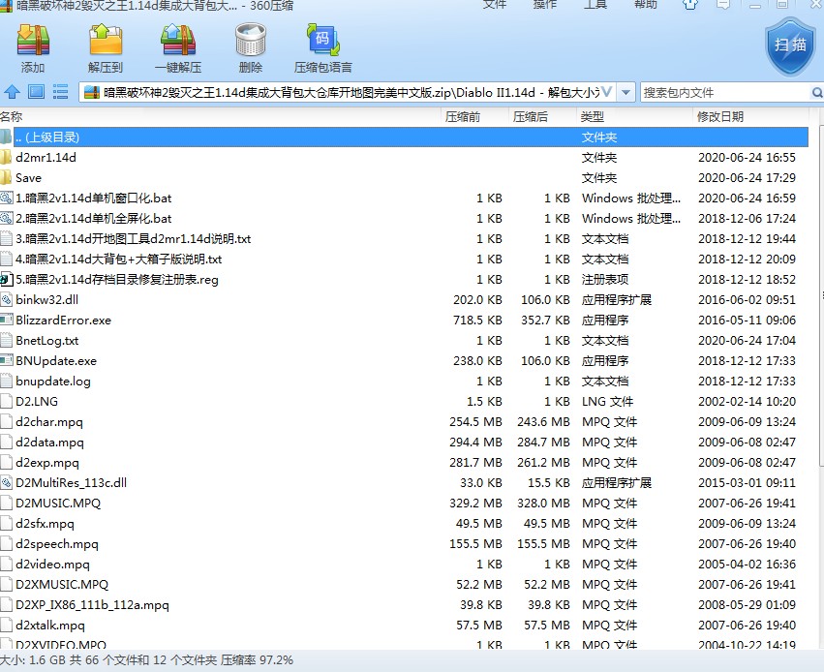Go up one level with the up arrow

click(x=13, y=93)
